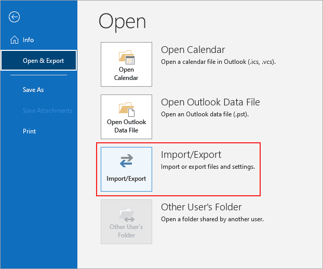Image resolution: width=323 pixels, height=269 pixels.
Task: Click the Import/Export arrows icon
Action: click(x=126, y=160)
